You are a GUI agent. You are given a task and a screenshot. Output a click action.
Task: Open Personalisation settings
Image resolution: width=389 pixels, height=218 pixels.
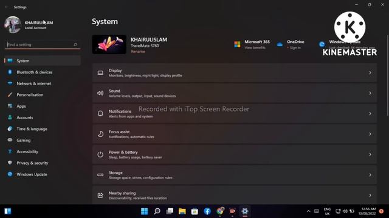[x=43, y=95]
